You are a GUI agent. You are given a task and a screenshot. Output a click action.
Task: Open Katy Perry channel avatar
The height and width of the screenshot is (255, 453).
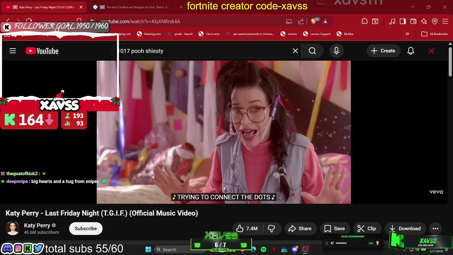point(13,228)
